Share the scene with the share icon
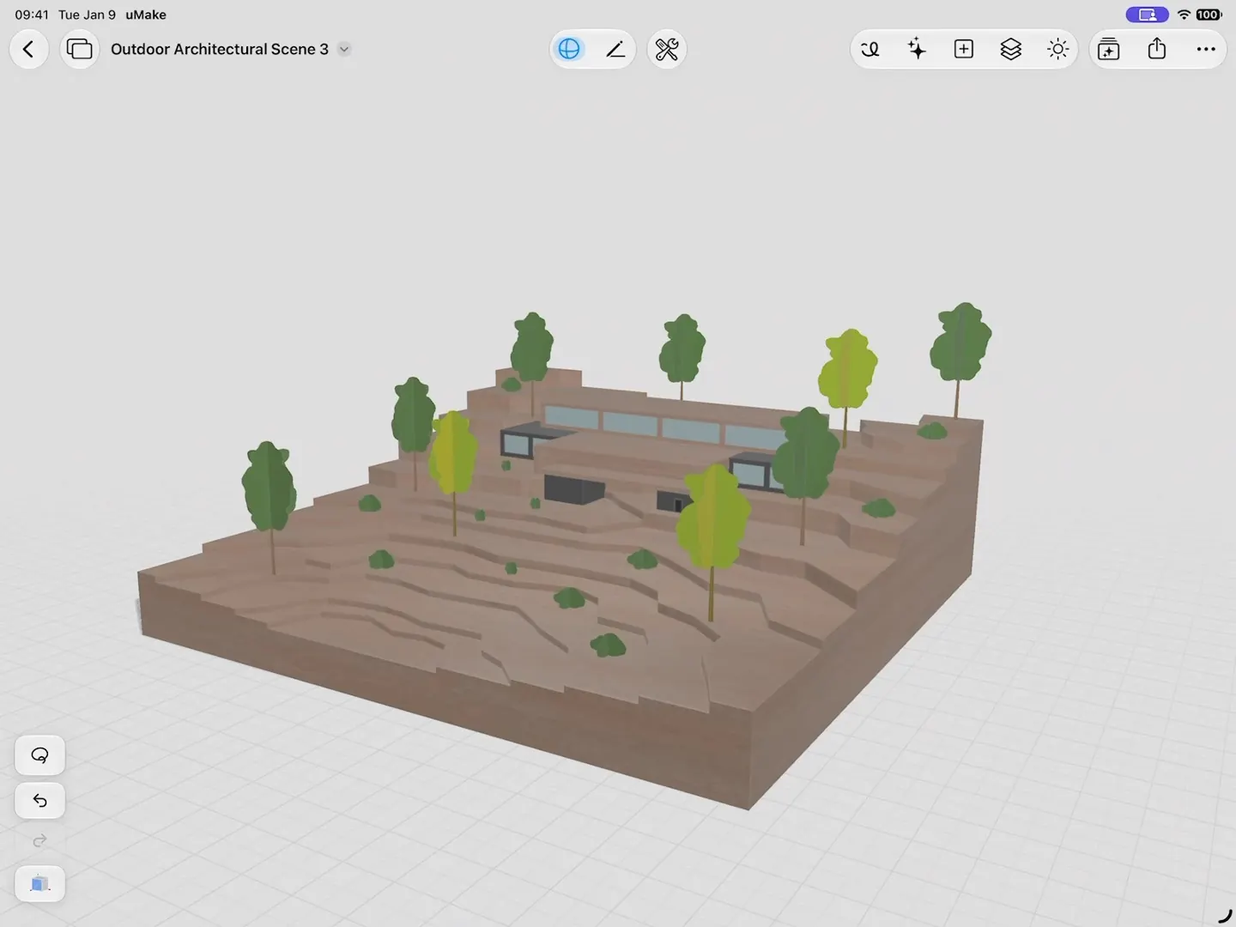 [x=1157, y=49]
